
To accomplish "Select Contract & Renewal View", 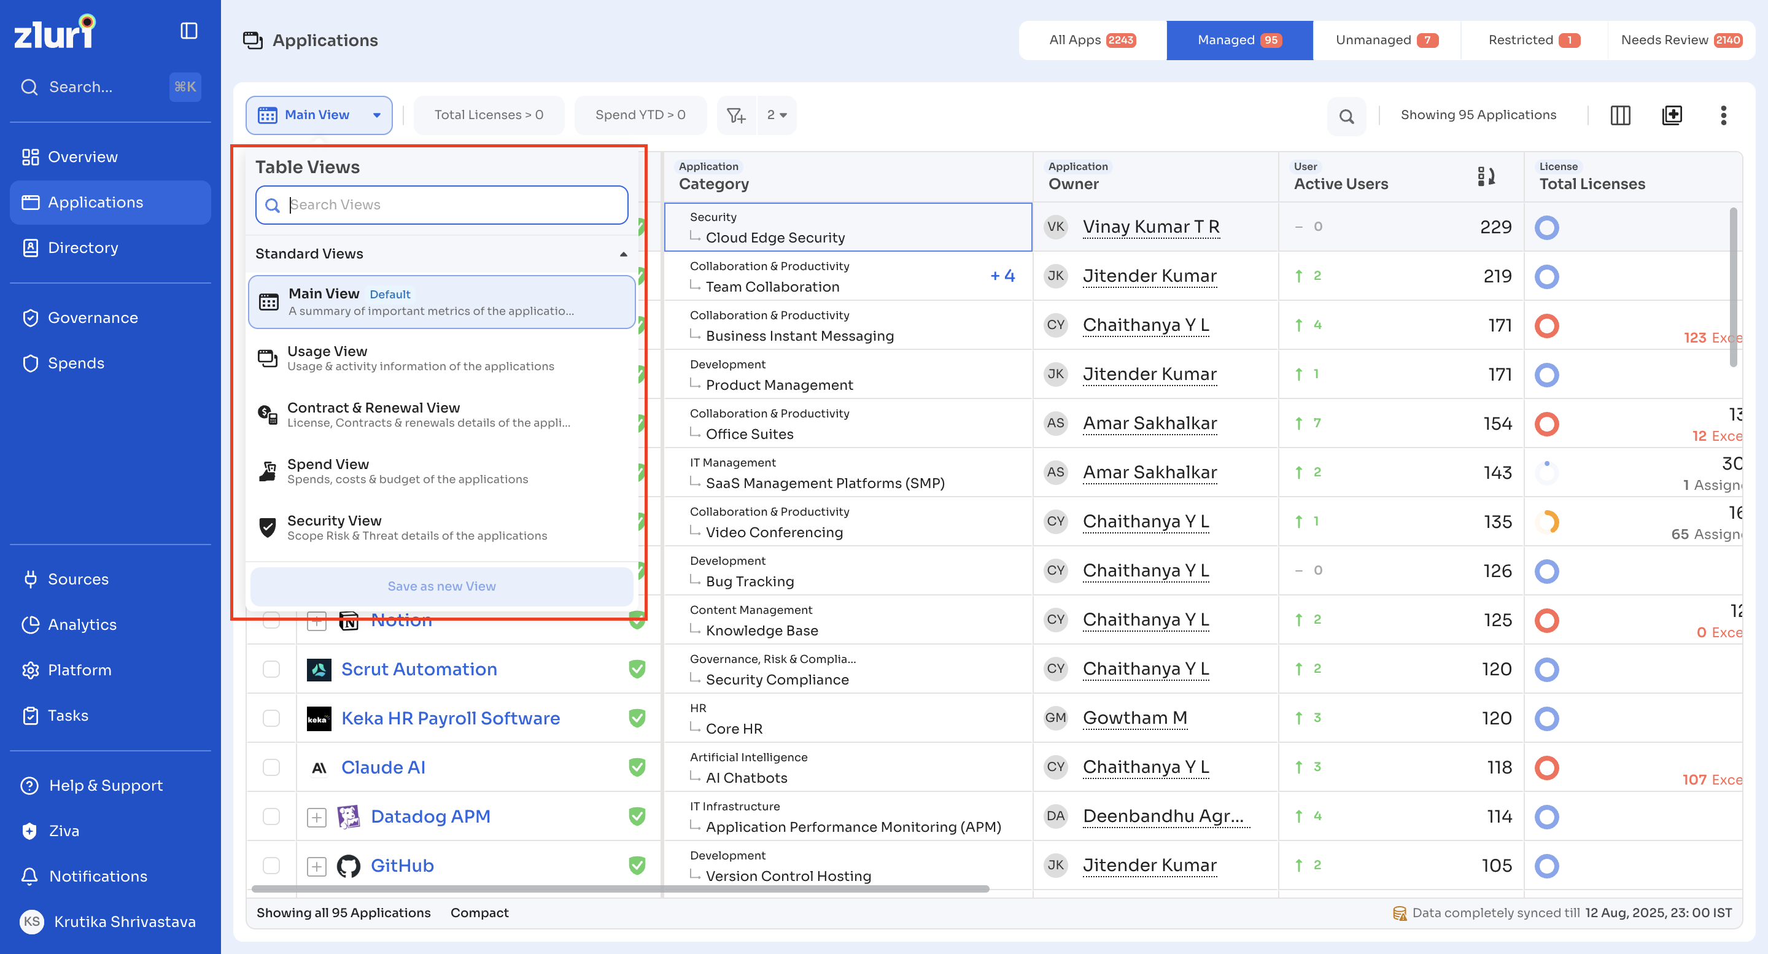I will click(x=442, y=414).
